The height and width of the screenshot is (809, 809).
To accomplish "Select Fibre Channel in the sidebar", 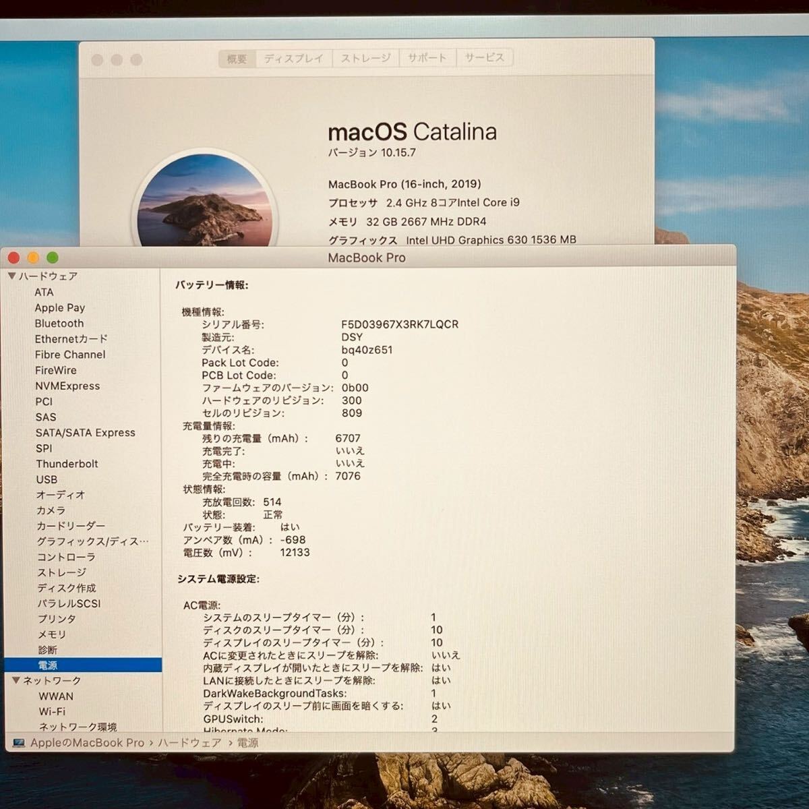I will (x=70, y=355).
